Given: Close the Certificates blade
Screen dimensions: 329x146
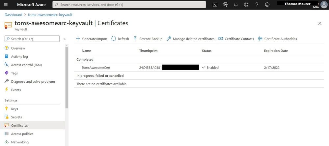Looking at the screenshot, I should (320, 23).
